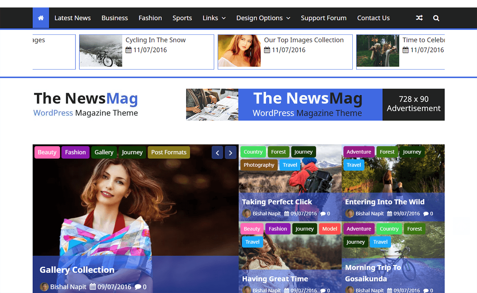Click Forest tag on Taking Perfect Click card
The image size is (477, 293).
pos(278,152)
